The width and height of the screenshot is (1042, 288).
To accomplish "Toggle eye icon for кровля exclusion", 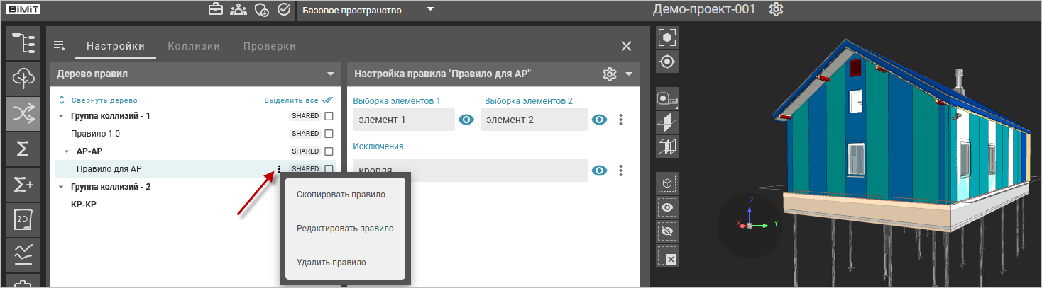I will click(600, 171).
